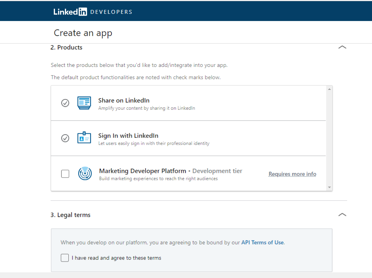
Task: Toggle the Sign In with LinkedIn check mark
Action: coord(65,138)
